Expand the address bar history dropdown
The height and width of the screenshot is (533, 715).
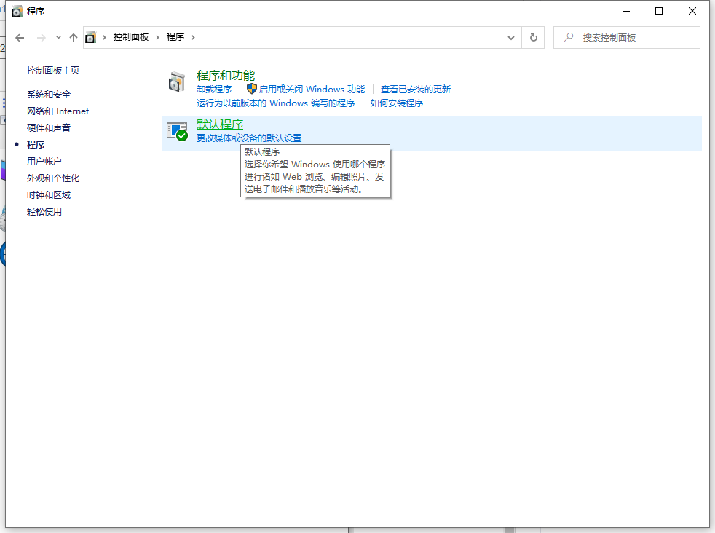(x=512, y=37)
